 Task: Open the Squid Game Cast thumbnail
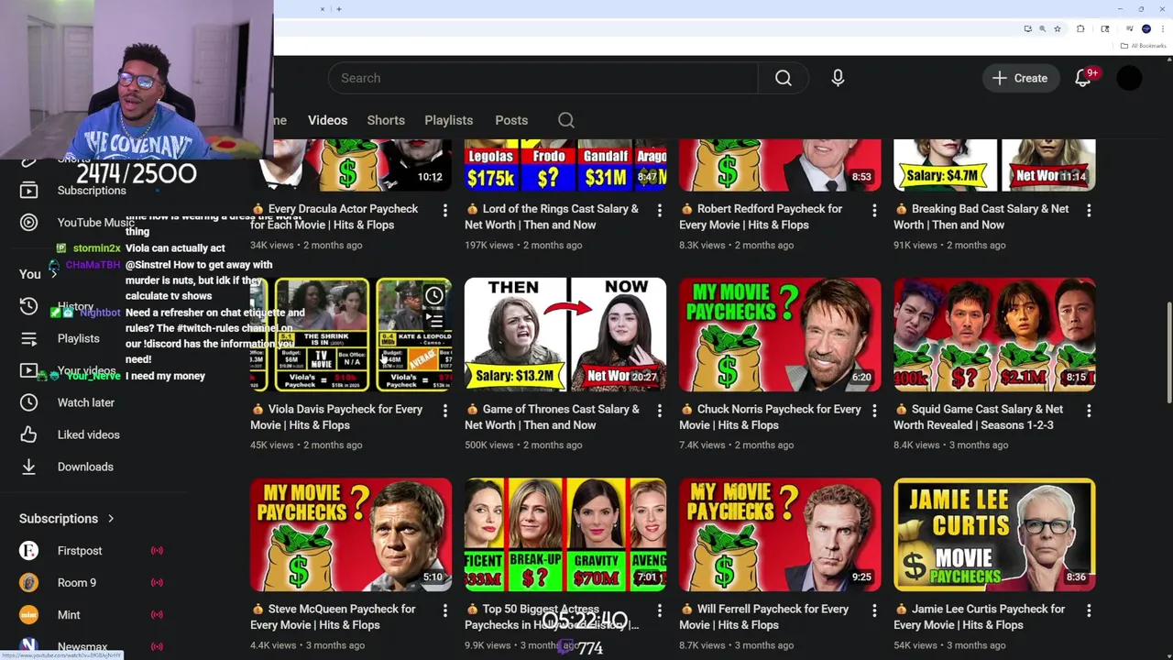[x=994, y=335]
